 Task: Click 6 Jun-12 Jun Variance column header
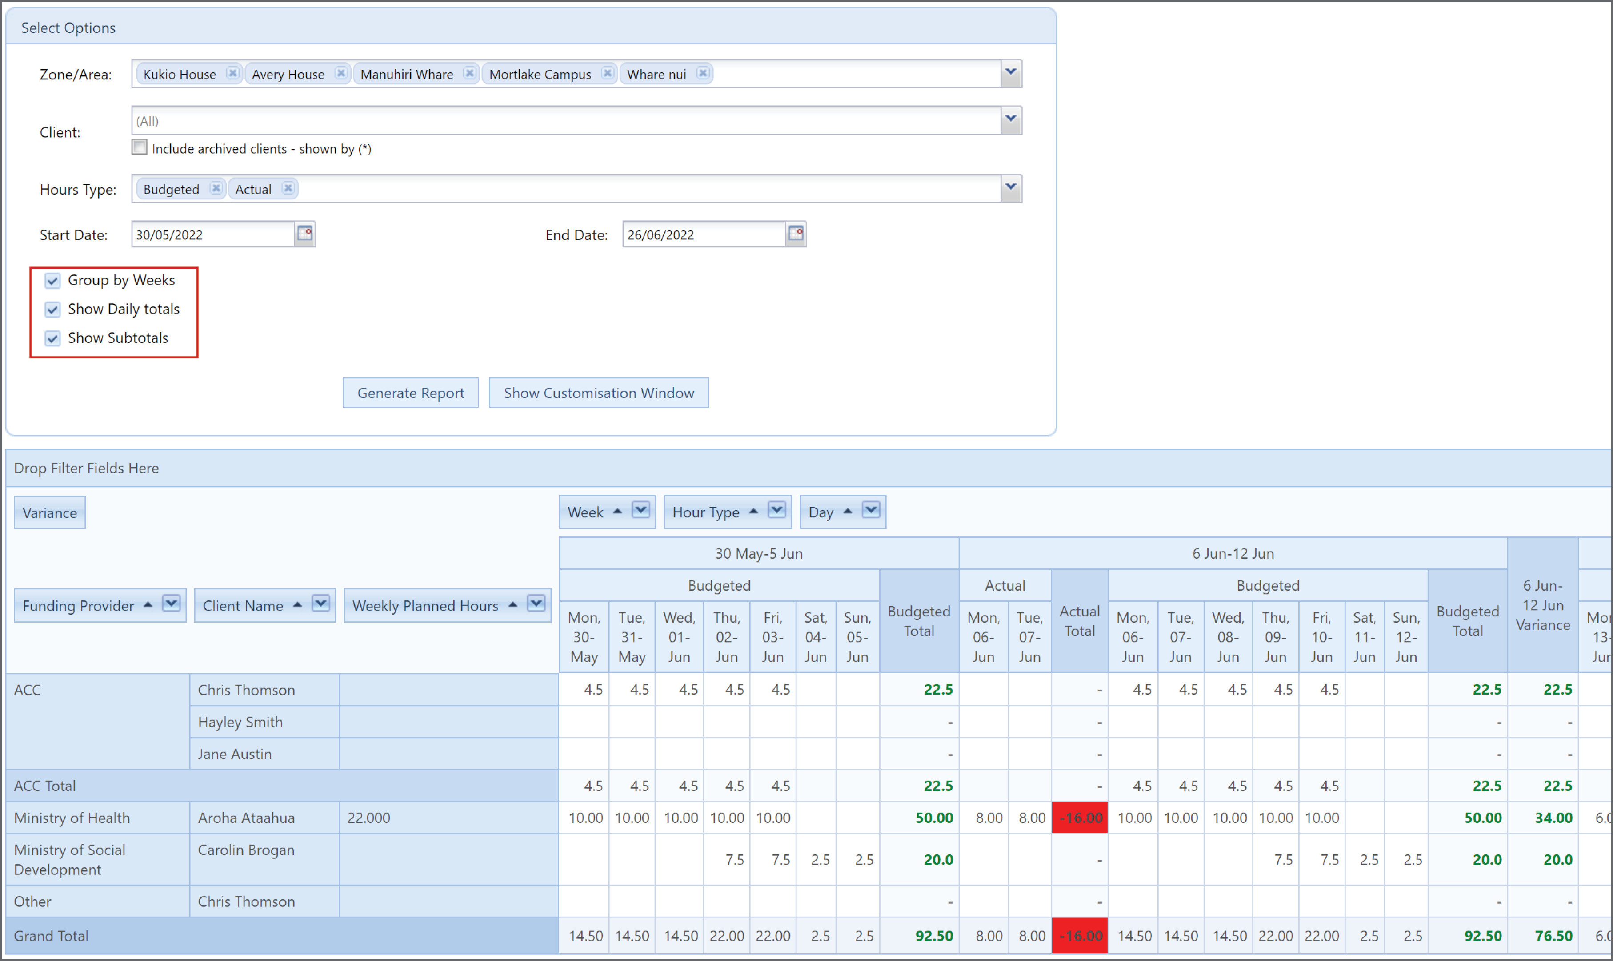point(1543,605)
